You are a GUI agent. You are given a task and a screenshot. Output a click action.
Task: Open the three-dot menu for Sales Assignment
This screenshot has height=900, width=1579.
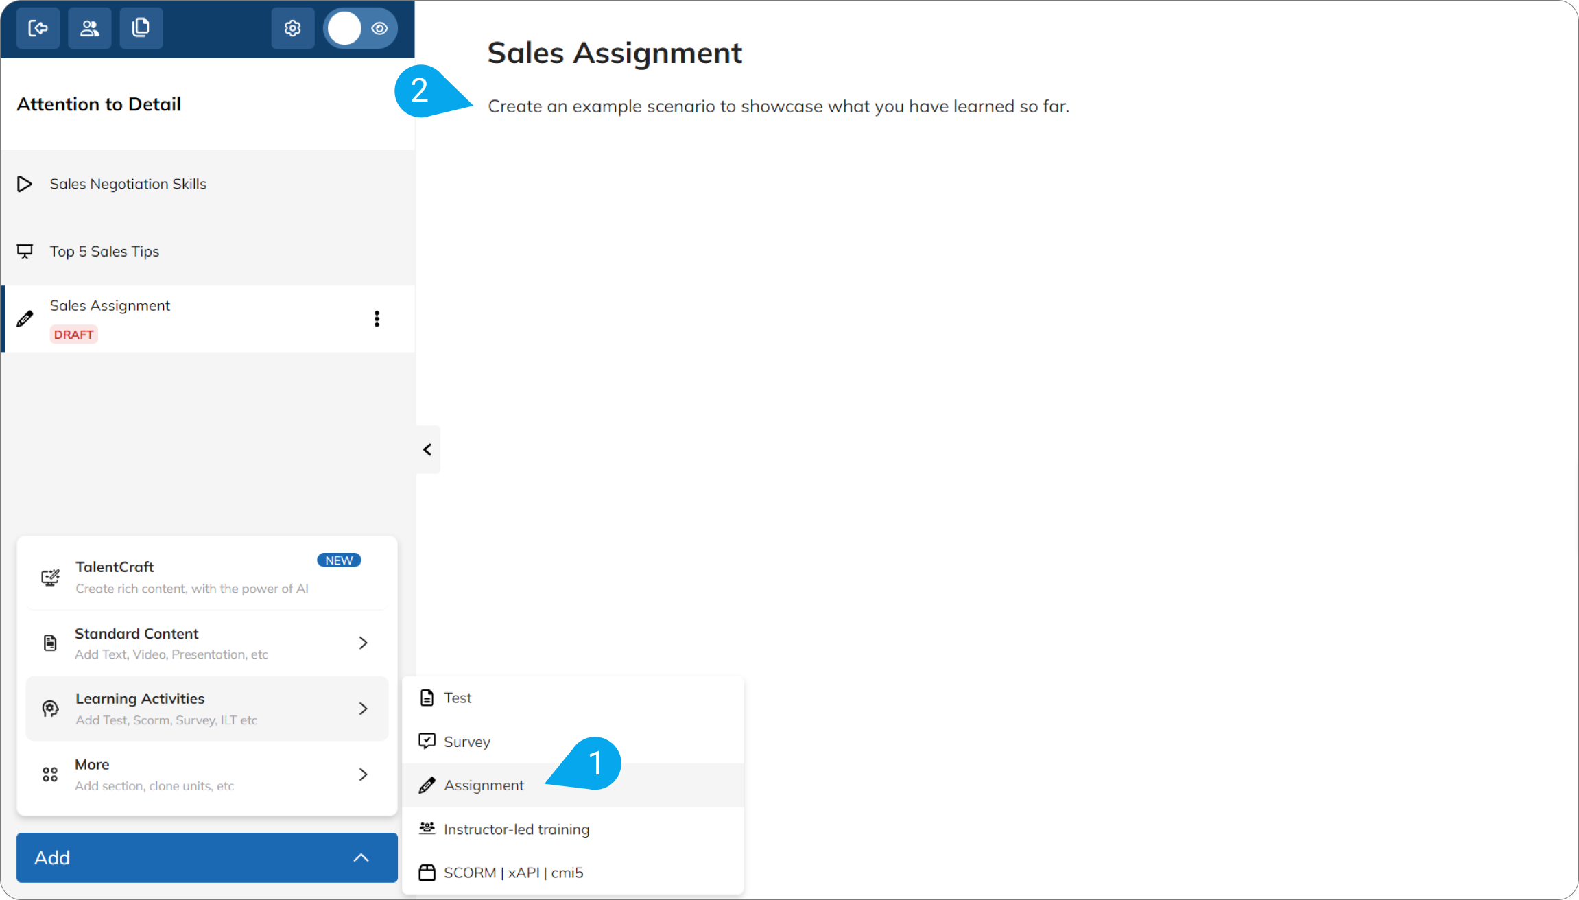[377, 319]
